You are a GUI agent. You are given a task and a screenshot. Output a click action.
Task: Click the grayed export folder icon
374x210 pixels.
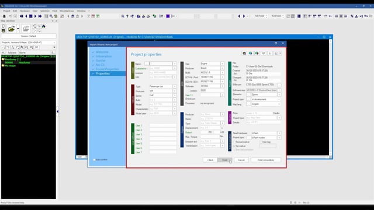click(x=26, y=29)
